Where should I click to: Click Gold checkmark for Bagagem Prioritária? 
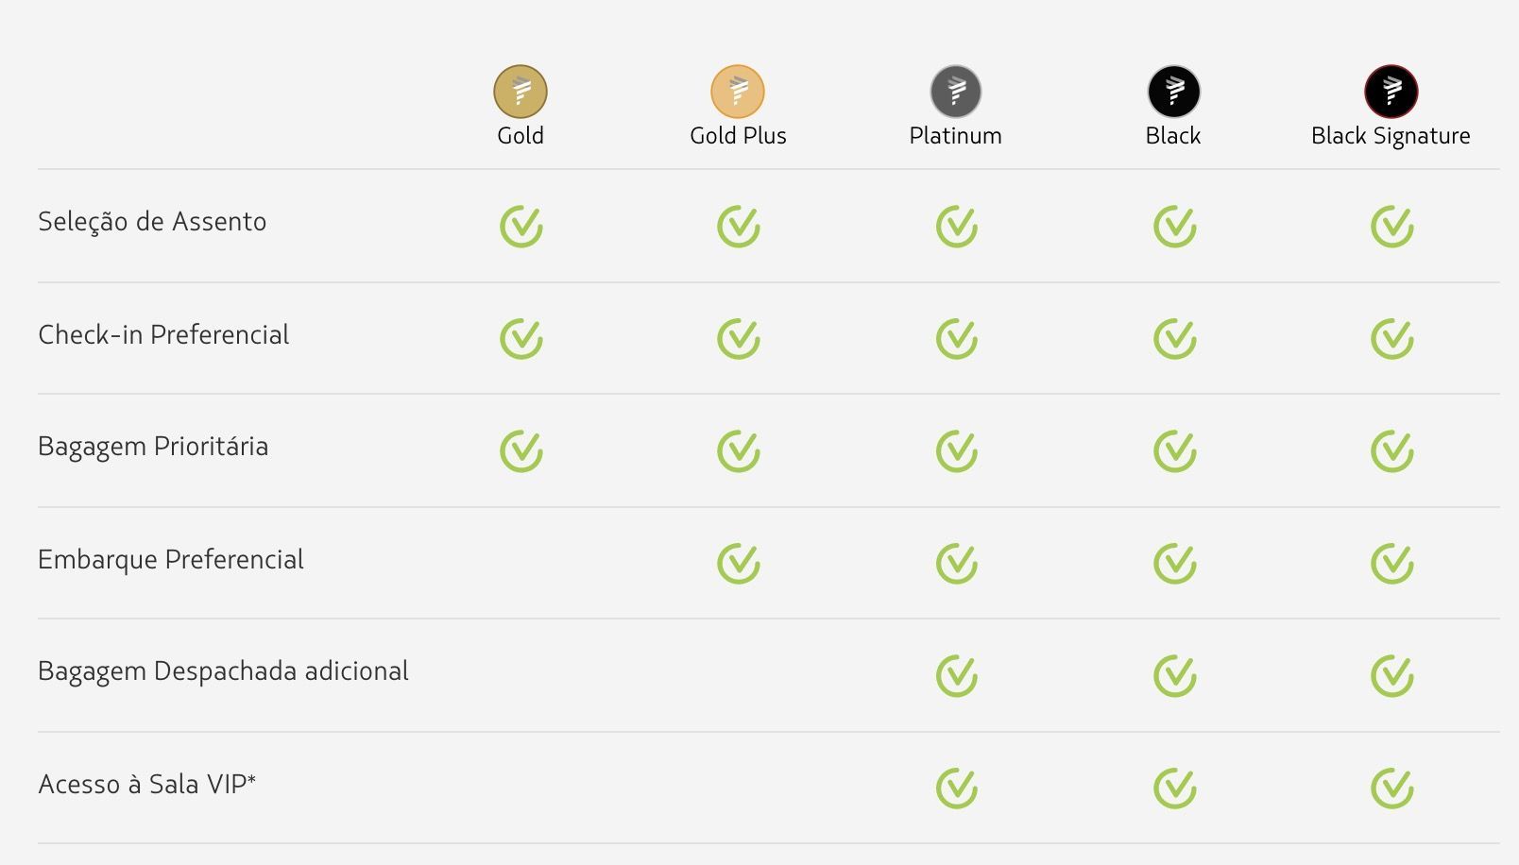(x=521, y=451)
